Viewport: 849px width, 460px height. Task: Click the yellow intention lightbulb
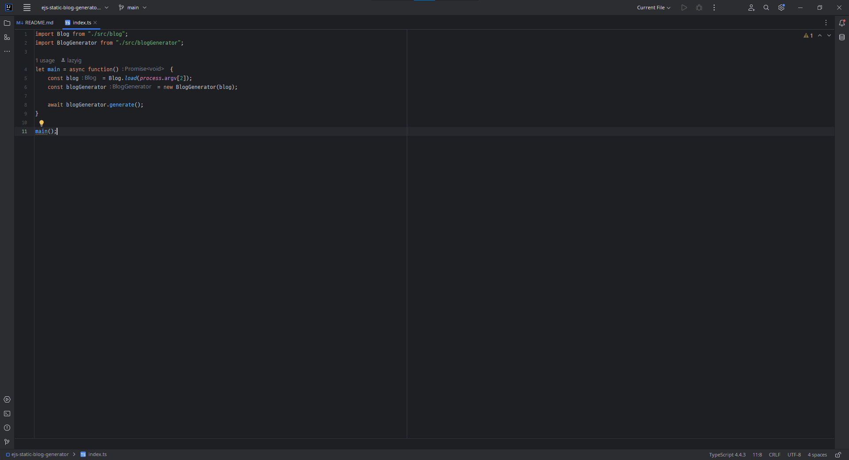click(42, 123)
